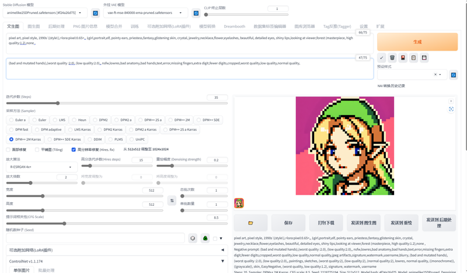Click the dice random seed icon

coord(193,238)
